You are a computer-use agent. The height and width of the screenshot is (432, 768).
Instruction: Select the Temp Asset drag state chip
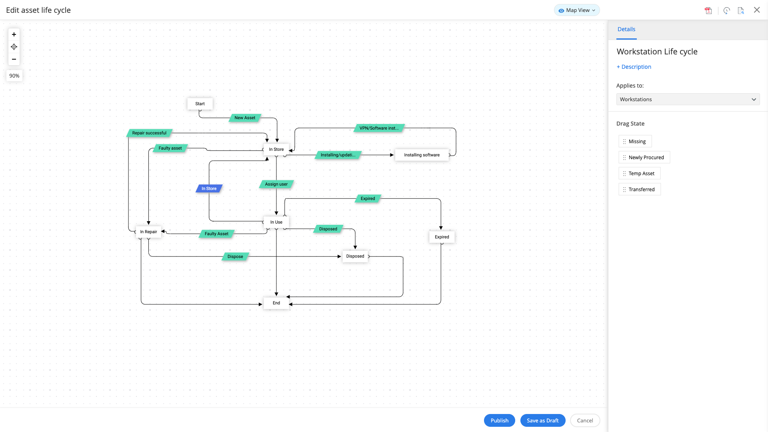click(639, 173)
